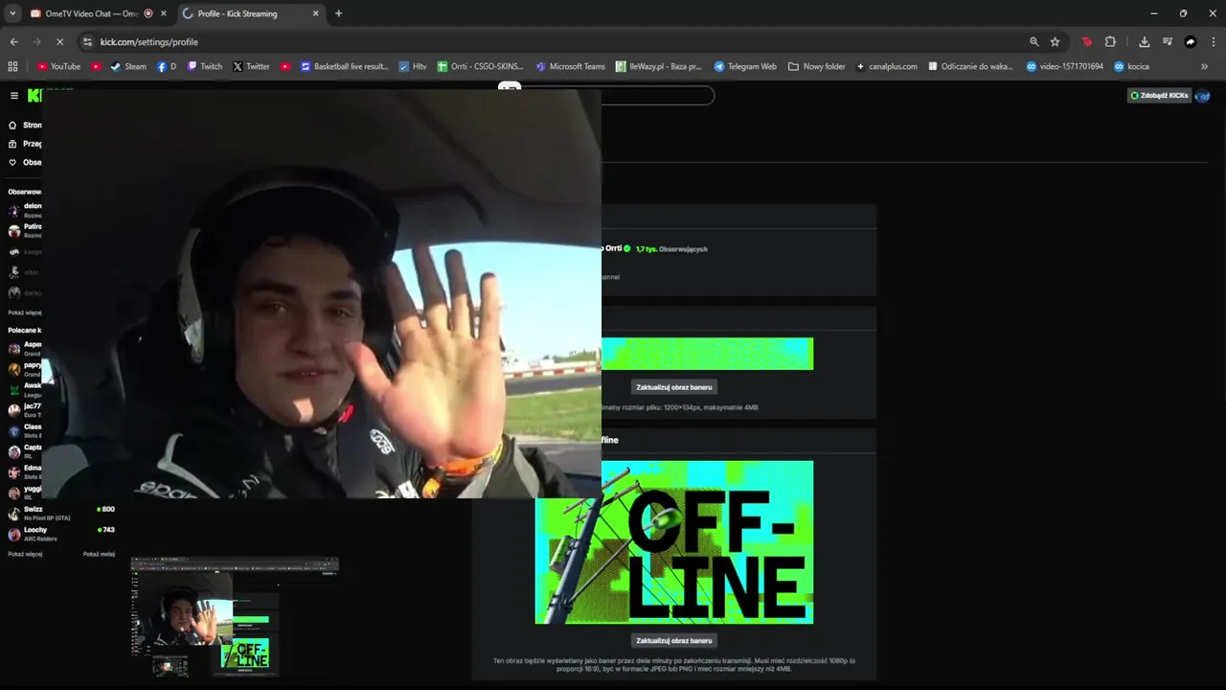
Task: Open the Telegram Web bookmark
Action: [745, 67]
